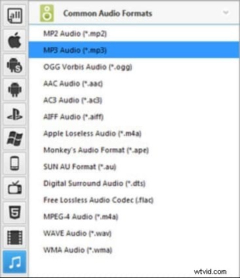
Task: Select Free Lossless Audio Codec (.flac)
Action: pyautogui.click(x=134, y=200)
